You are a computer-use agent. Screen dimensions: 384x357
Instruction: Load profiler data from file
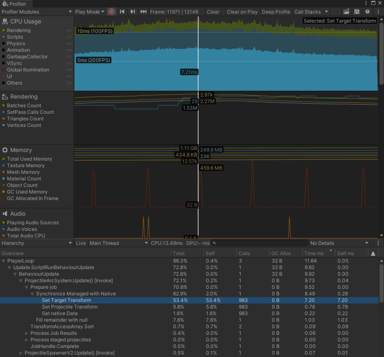point(346,12)
